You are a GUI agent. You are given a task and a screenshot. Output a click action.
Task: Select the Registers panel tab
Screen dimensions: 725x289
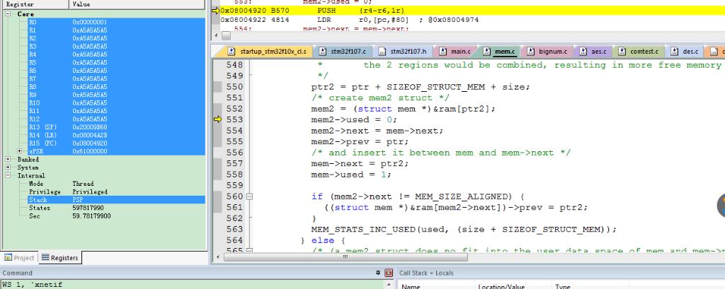(x=59, y=258)
